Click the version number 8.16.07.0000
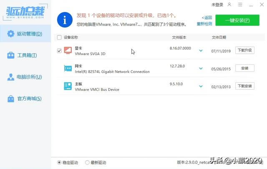Screen dimensions: 267x169 [x=180, y=48]
